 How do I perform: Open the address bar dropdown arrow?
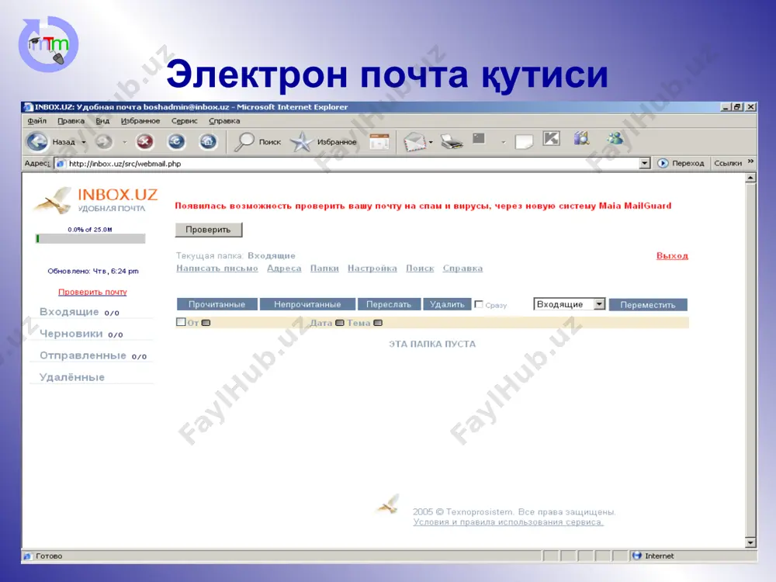tap(644, 163)
